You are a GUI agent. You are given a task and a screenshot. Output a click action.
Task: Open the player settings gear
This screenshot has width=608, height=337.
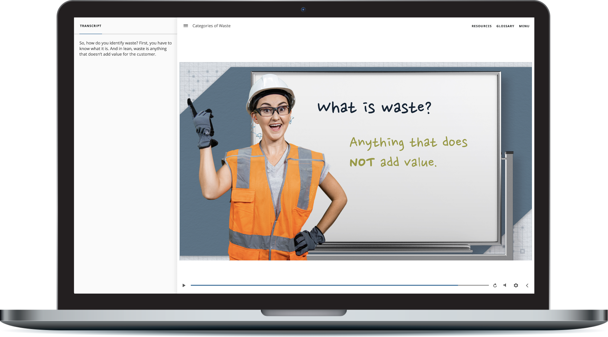[x=516, y=285]
